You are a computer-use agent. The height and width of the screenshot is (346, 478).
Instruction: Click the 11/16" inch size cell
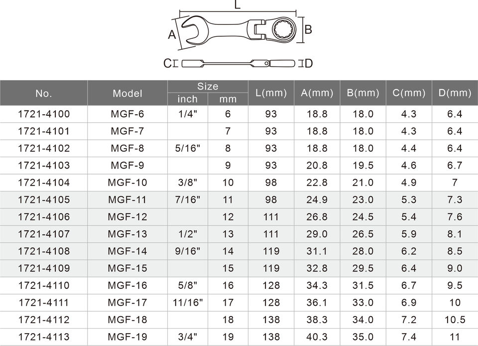pos(188,303)
